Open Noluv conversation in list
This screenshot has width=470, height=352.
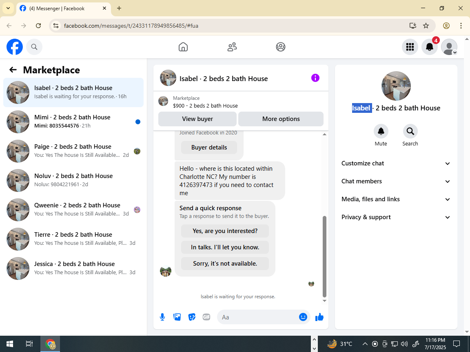(73, 180)
